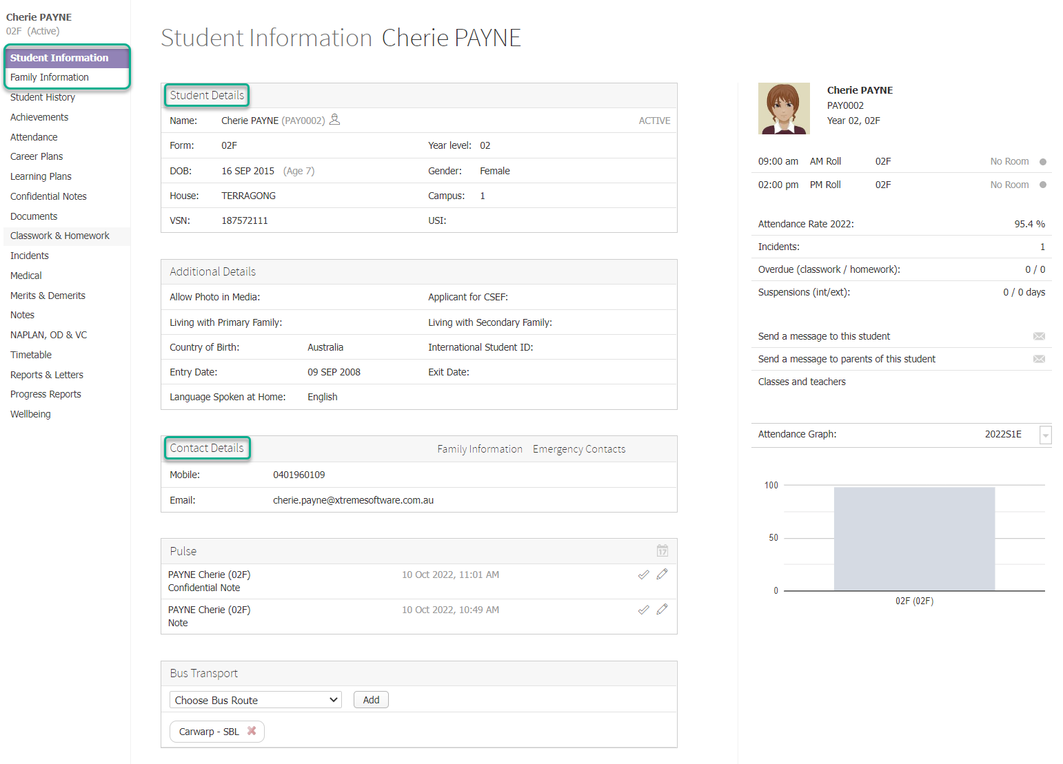1063x764 pixels.
Task: Click the family icon beside Cherie PAYNE's name
Action: [335, 120]
